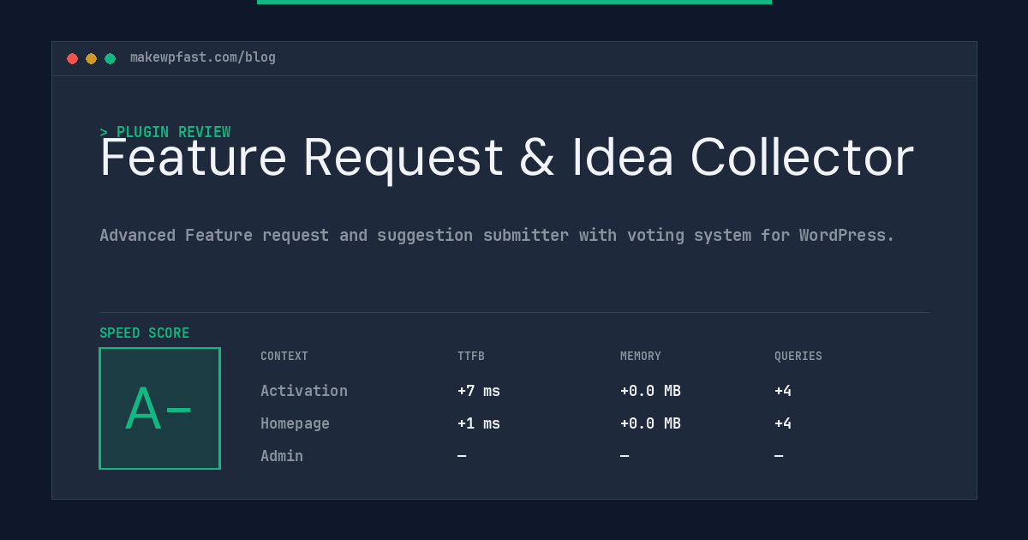This screenshot has height=540, width=1028.
Task: Click the Admin row queries dash
Action: point(779,456)
